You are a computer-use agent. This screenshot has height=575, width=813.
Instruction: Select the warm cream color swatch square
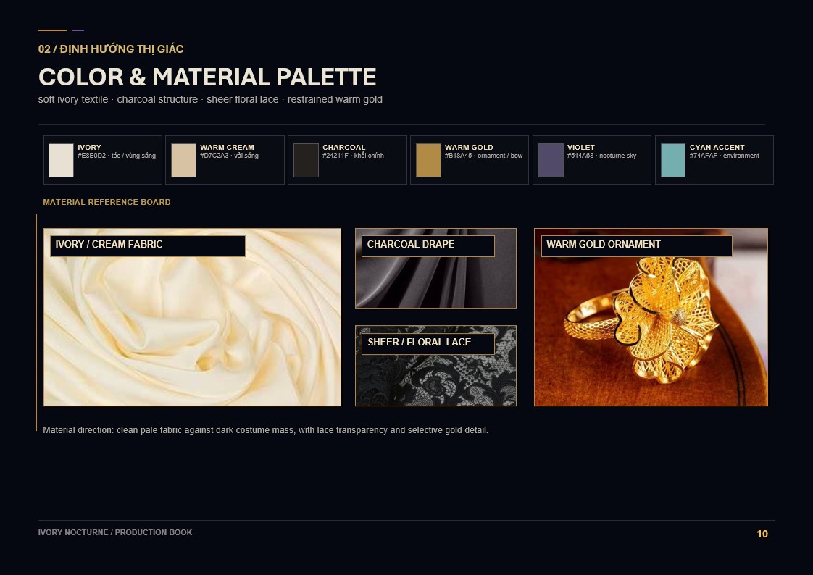click(183, 161)
